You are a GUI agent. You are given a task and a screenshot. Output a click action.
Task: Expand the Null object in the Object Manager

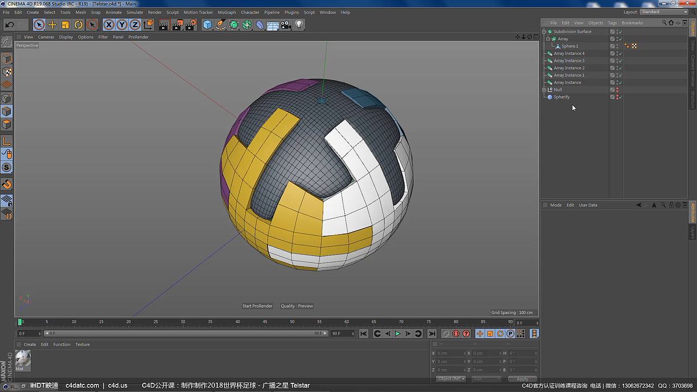click(543, 89)
